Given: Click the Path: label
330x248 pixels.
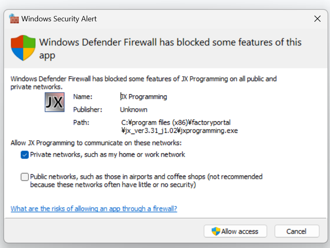Looking at the screenshot, I should coord(81,123).
